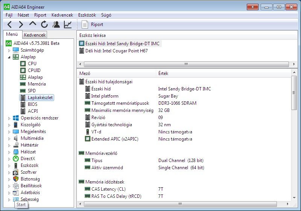Click the Adatbázis icon

(16, 193)
